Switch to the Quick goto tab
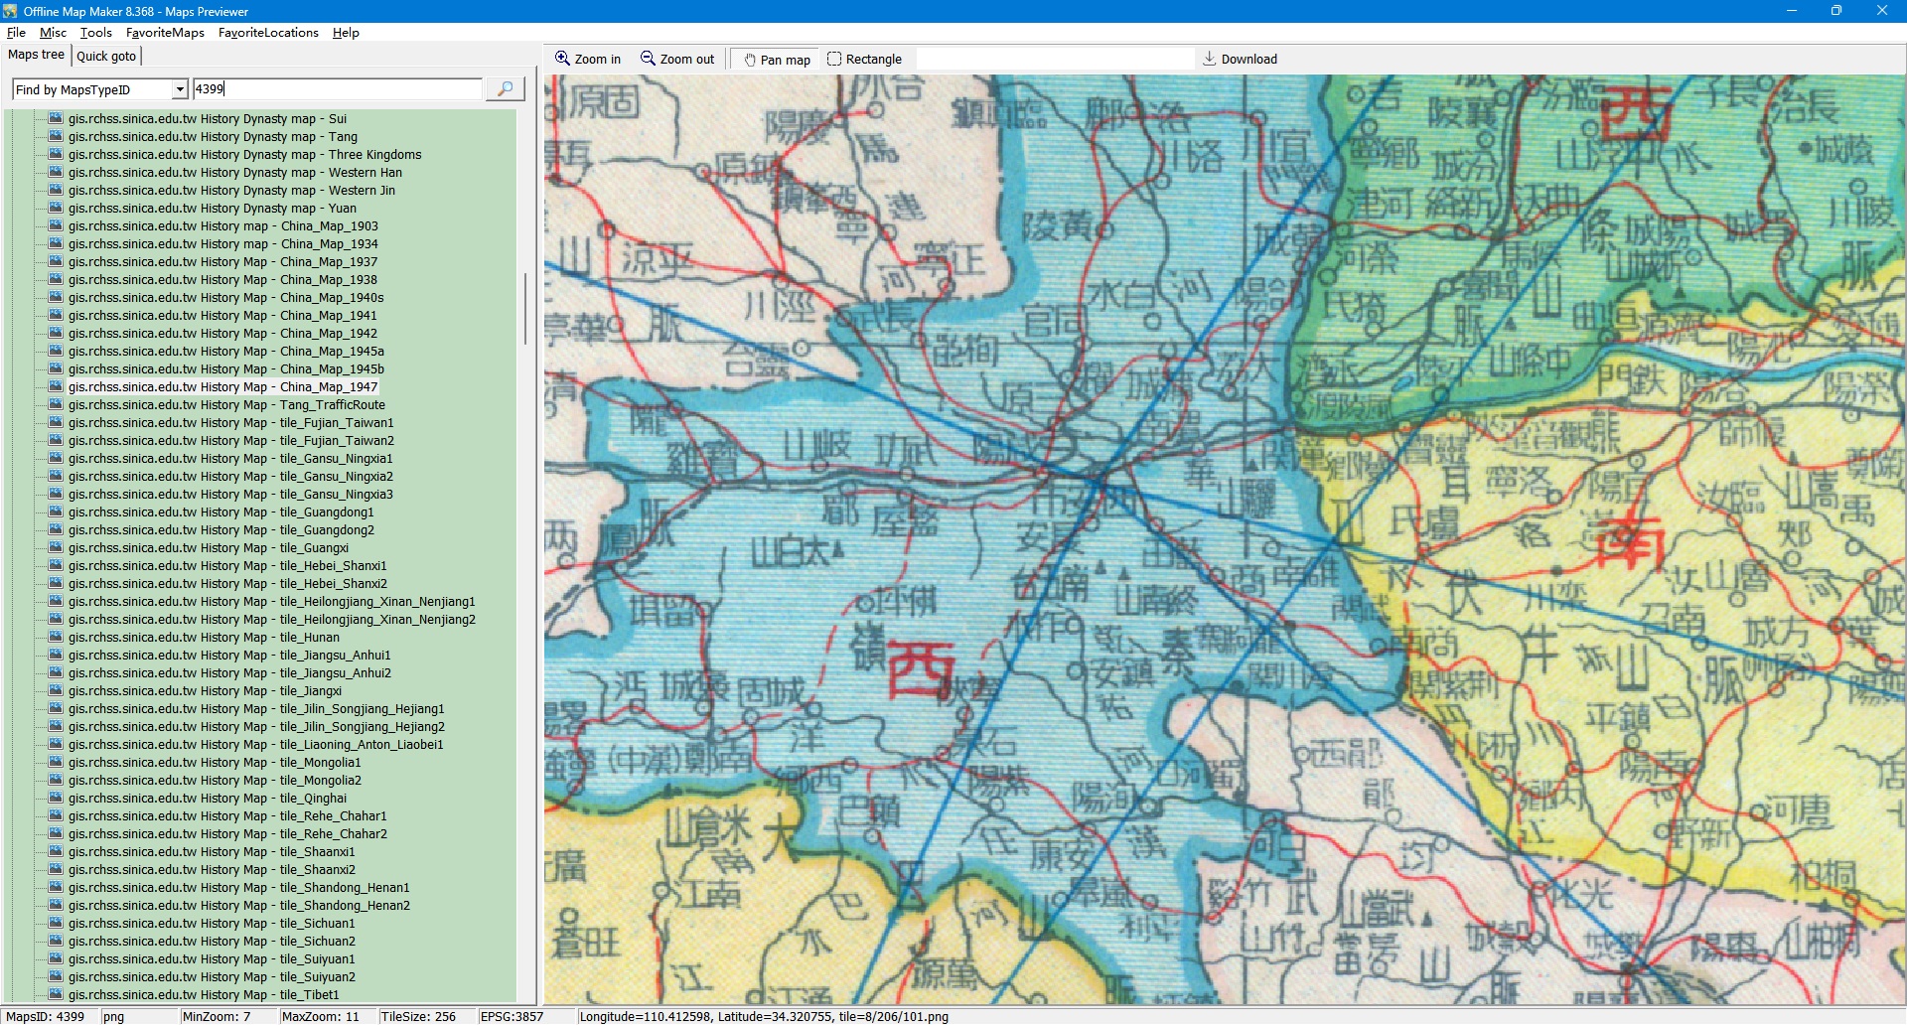The image size is (1907, 1025). pos(106,57)
